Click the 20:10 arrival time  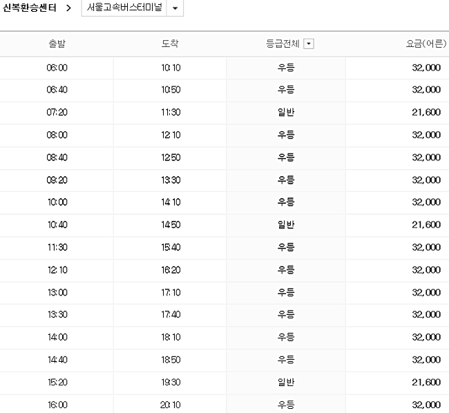point(171,405)
